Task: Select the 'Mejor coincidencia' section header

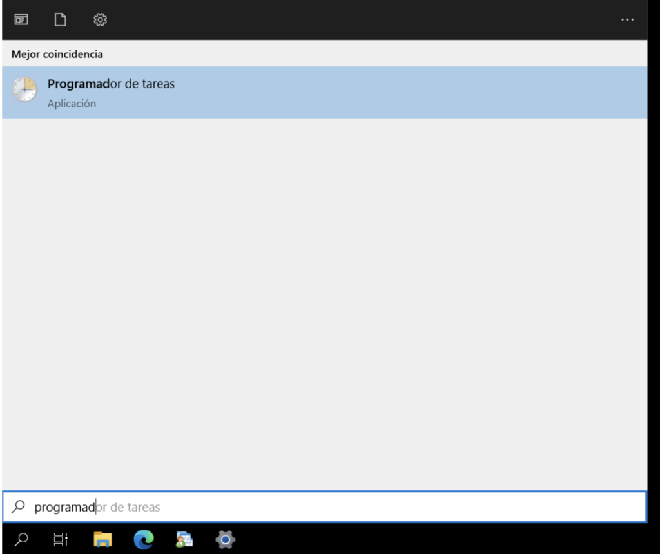Action: [x=57, y=54]
